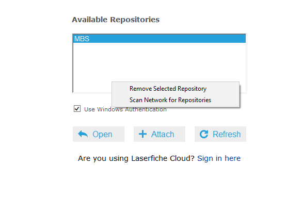Click the Available Repositories heading
The height and width of the screenshot is (214, 303).
116,20
